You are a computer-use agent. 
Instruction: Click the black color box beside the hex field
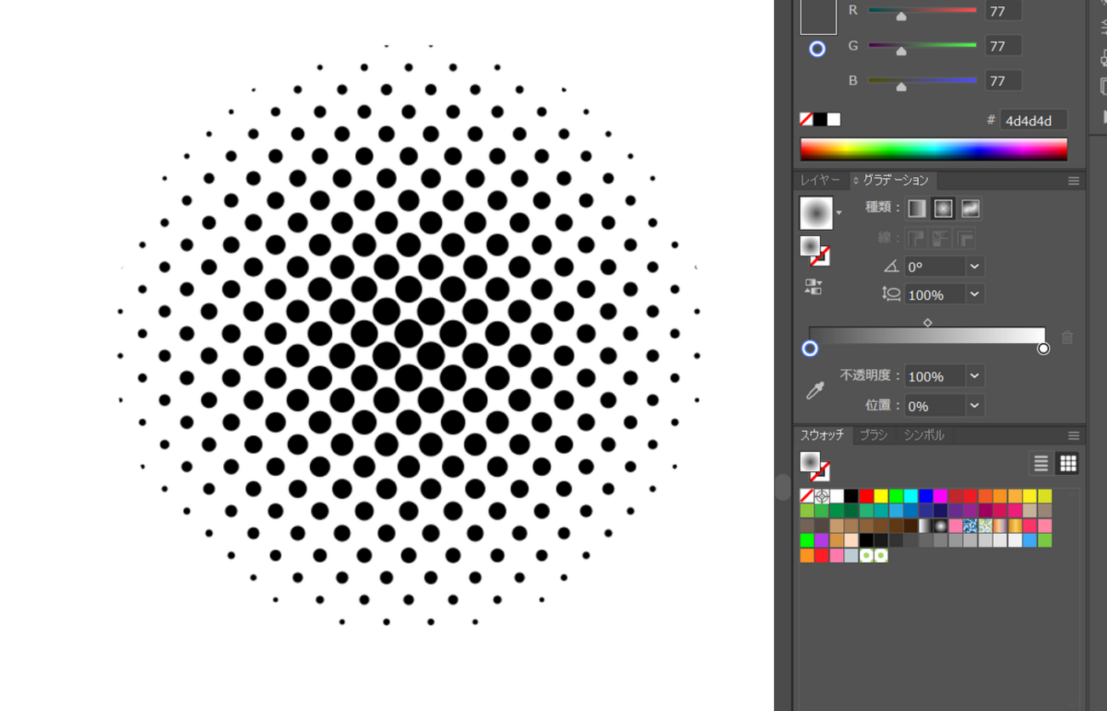820,120
